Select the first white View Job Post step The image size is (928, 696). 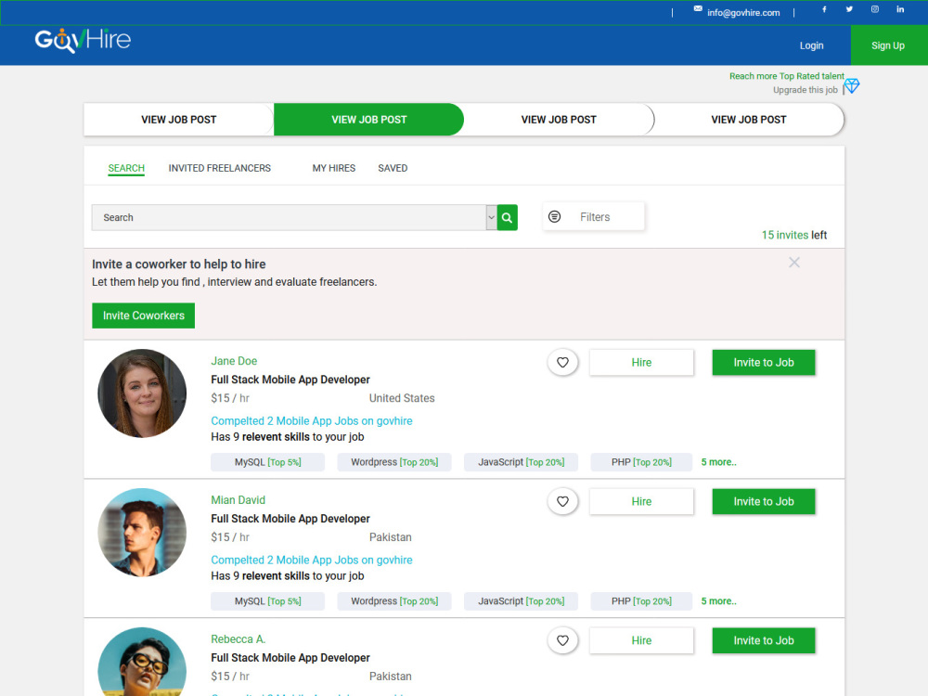(x=179, y=120)
